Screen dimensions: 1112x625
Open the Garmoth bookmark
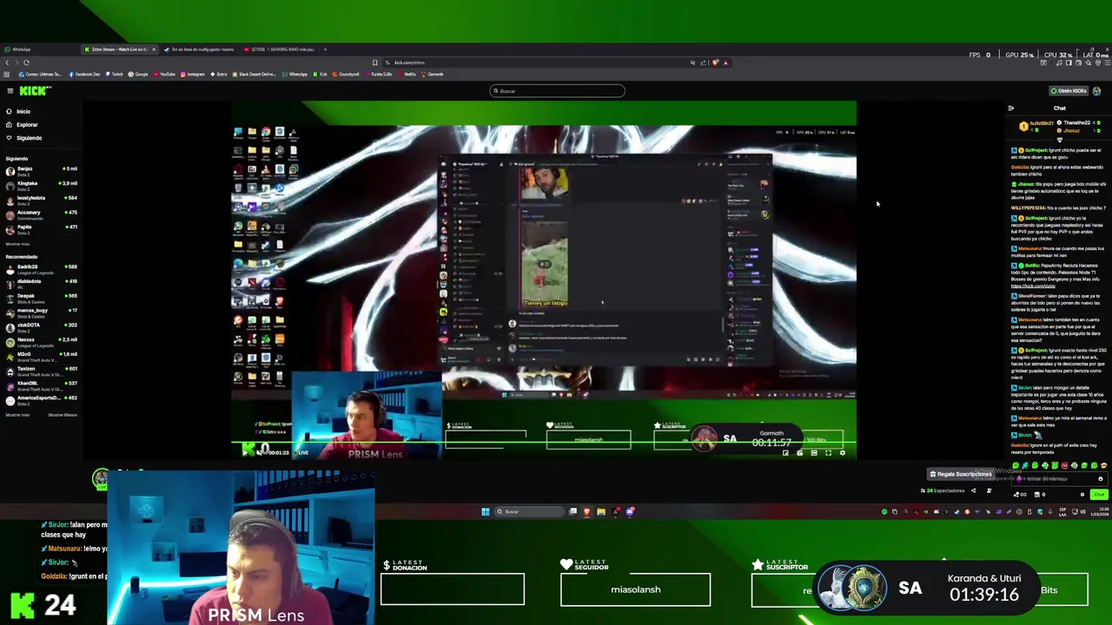point(433,74)
